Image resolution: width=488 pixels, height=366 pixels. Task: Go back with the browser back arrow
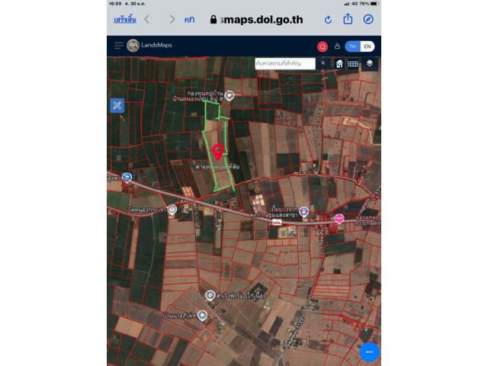[x=147, y=20]
